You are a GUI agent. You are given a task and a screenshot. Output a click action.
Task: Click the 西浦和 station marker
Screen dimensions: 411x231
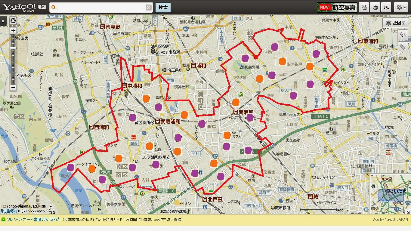click(99, 127)
